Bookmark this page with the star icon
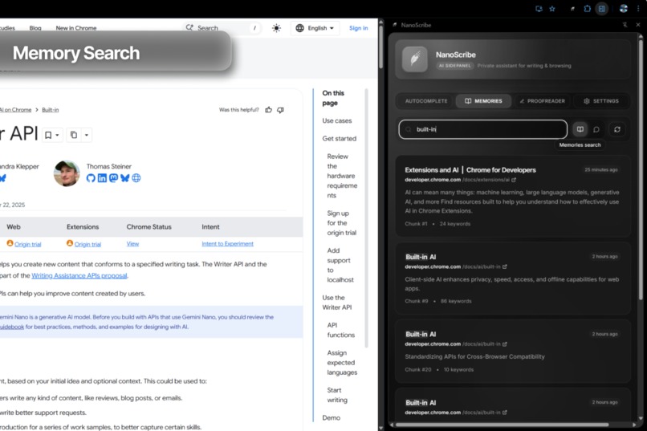The width and height of the screenshot is (647, 431). [x=552, y=9]
